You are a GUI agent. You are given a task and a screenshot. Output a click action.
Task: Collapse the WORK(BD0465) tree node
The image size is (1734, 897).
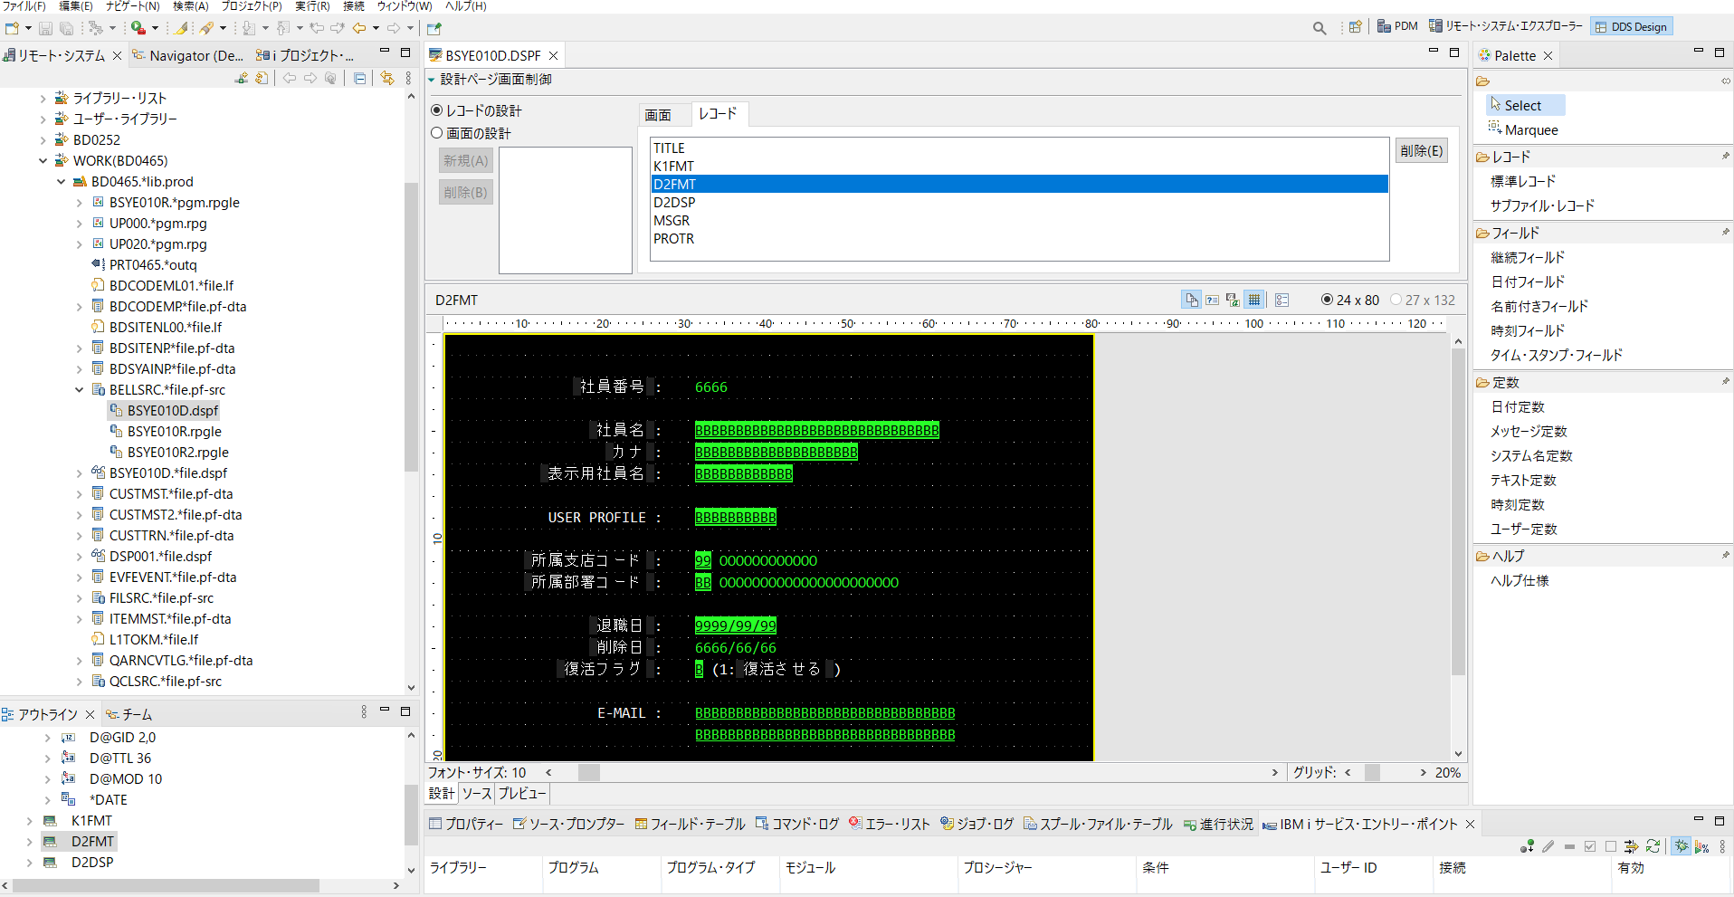pos(43,161)
